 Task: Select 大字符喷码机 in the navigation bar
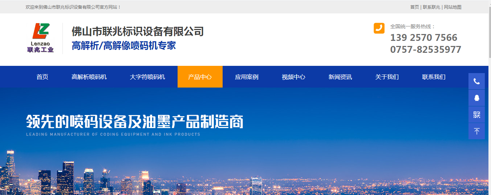147,77
